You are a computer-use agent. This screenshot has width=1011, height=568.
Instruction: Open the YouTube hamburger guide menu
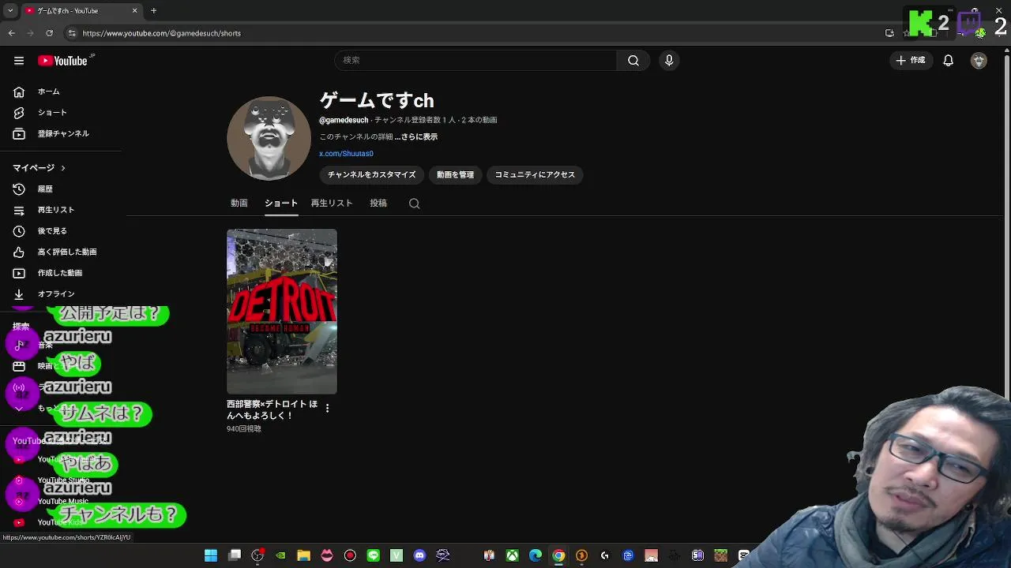pos(18,61)
